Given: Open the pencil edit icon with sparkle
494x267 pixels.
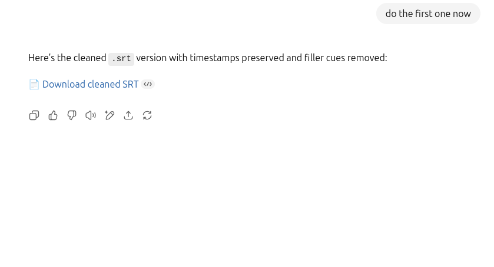Looking at the screenshot, I should (x=110, y=115).
